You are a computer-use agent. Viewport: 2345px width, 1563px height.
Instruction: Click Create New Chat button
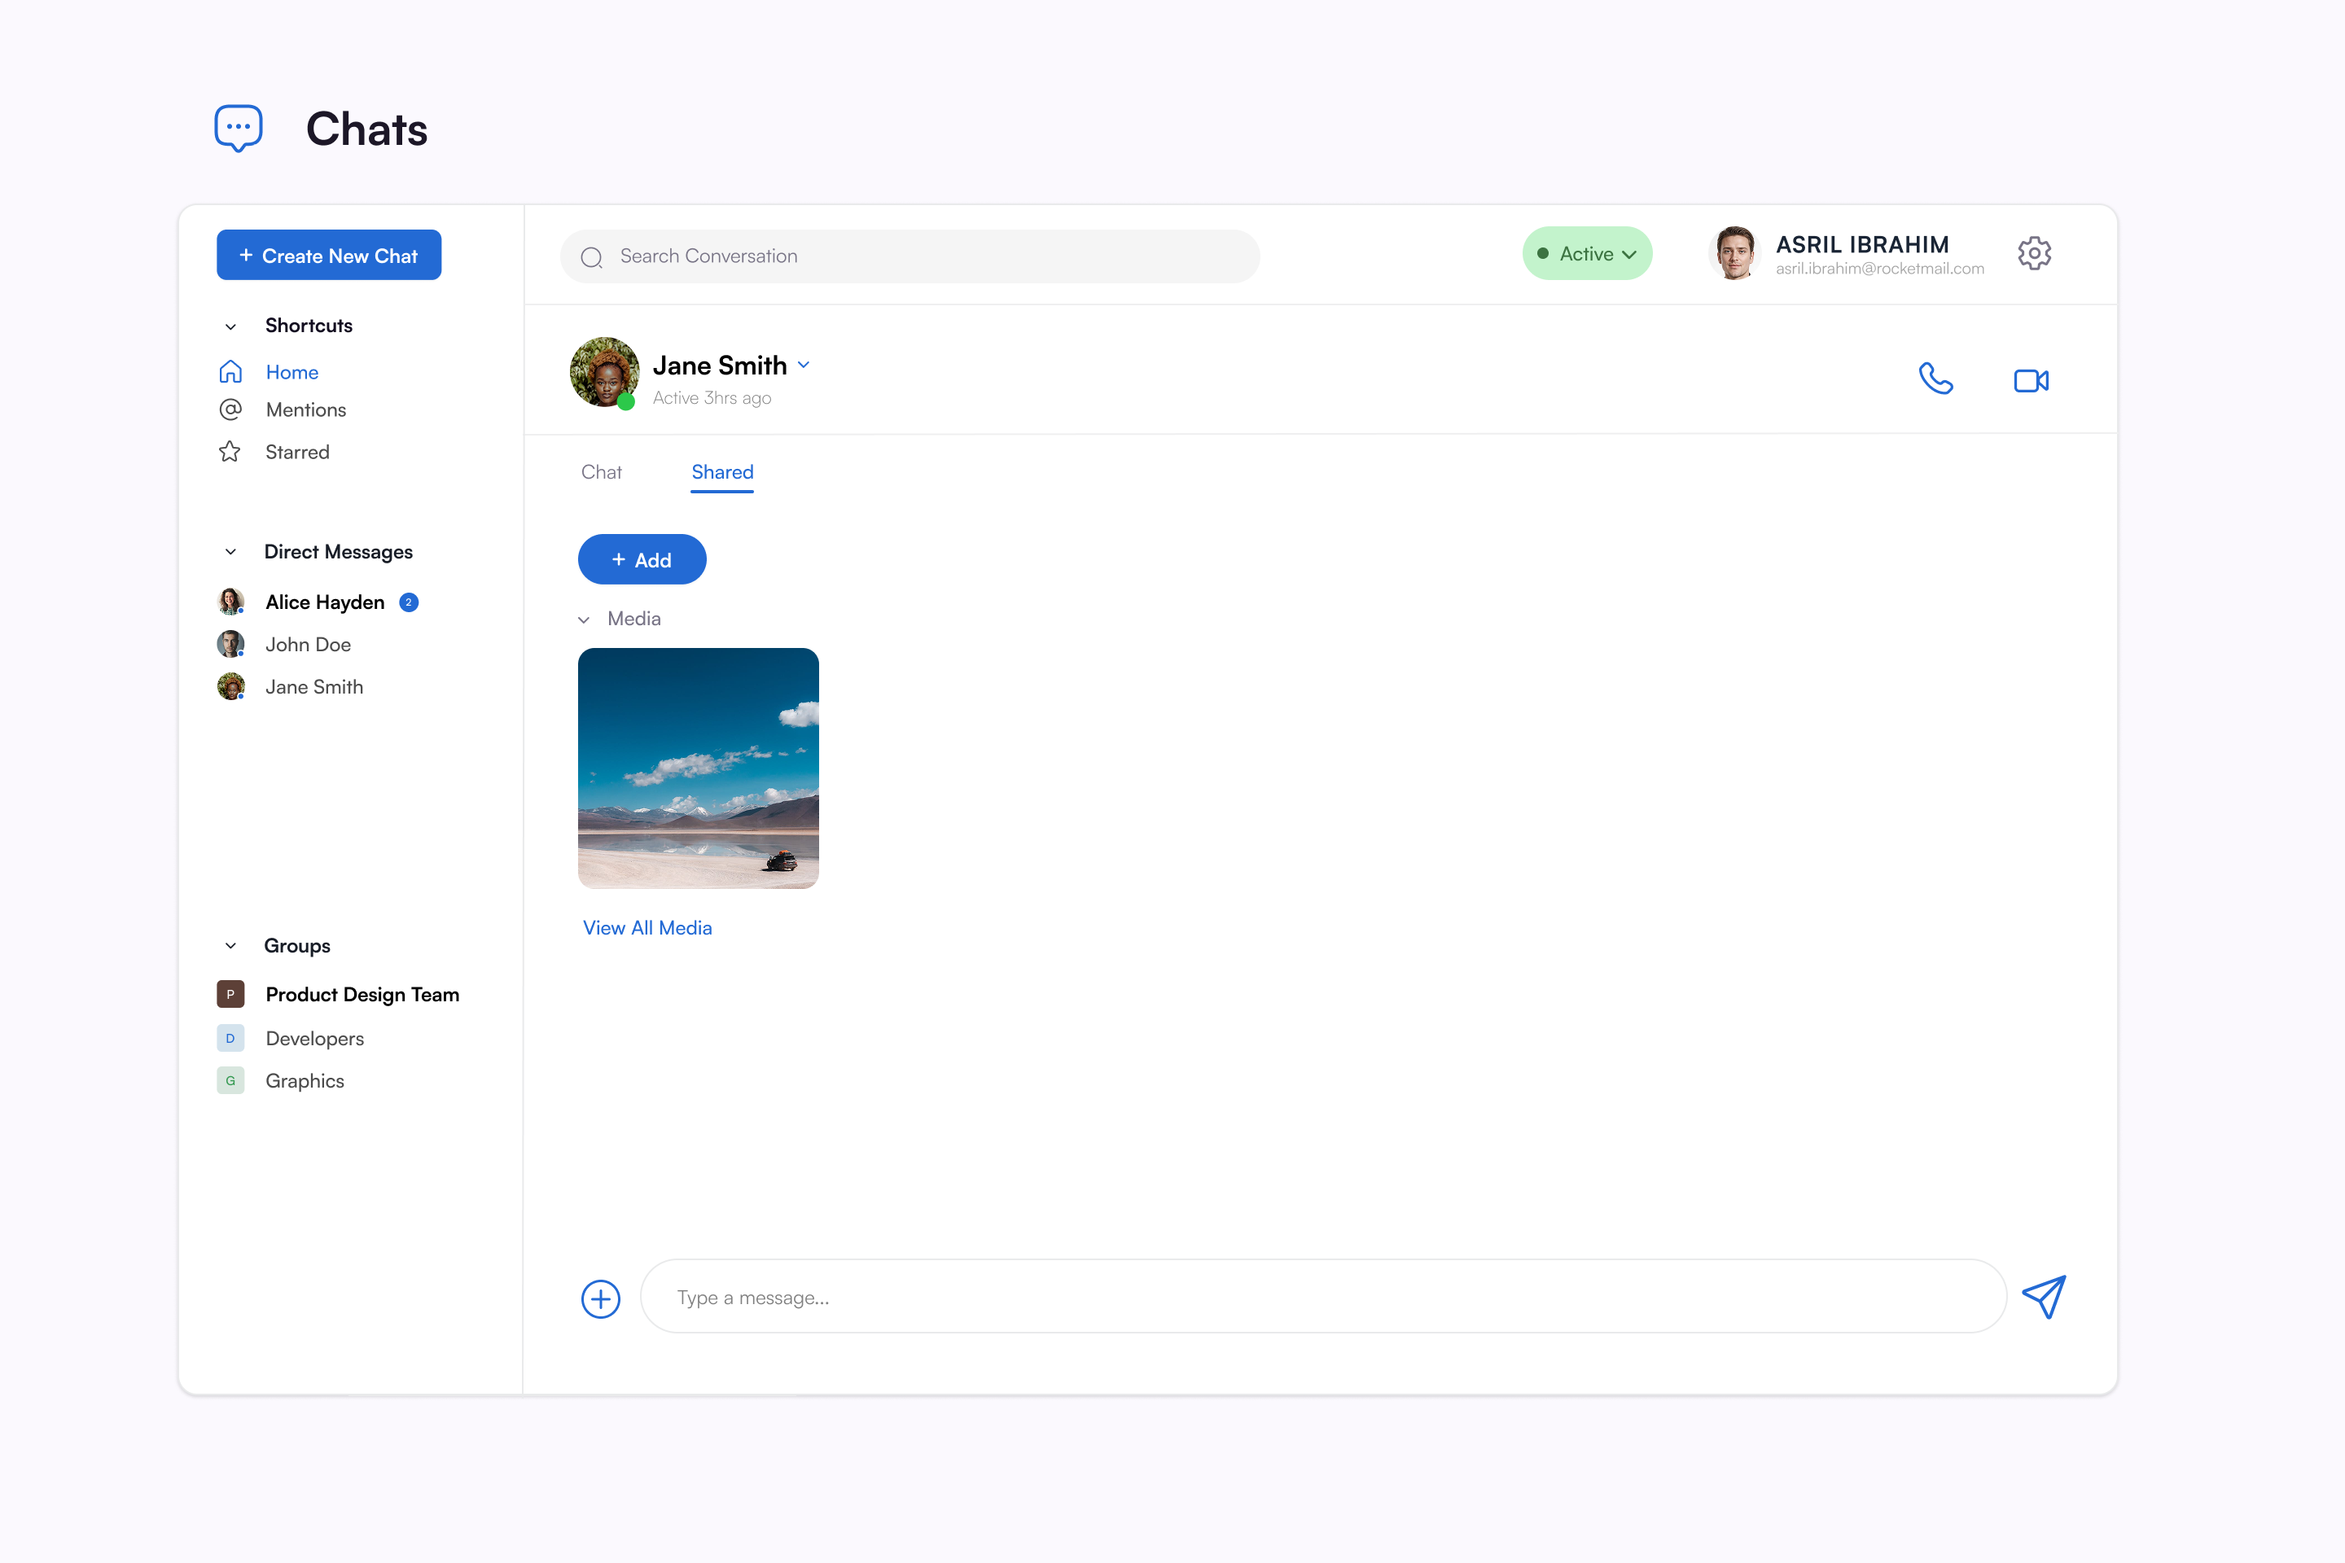[329, 255]
